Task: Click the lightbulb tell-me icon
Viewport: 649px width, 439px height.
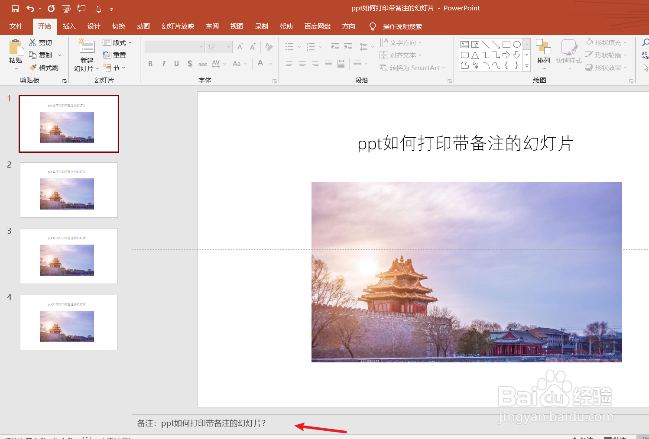Action: point(373,26)
